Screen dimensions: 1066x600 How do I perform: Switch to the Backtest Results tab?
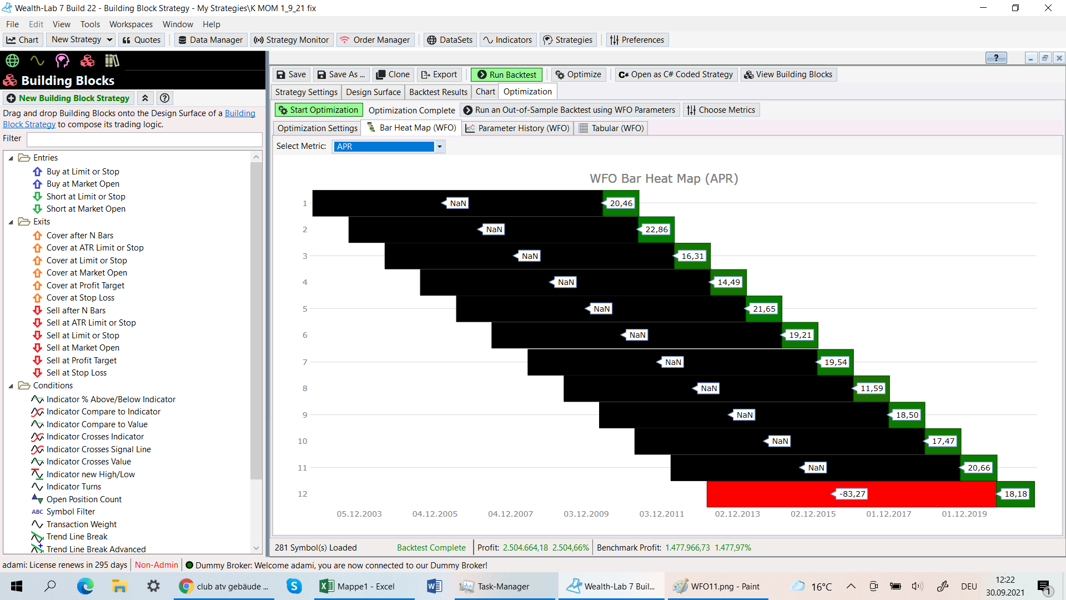pyautogui.click(x=438, y=92)
